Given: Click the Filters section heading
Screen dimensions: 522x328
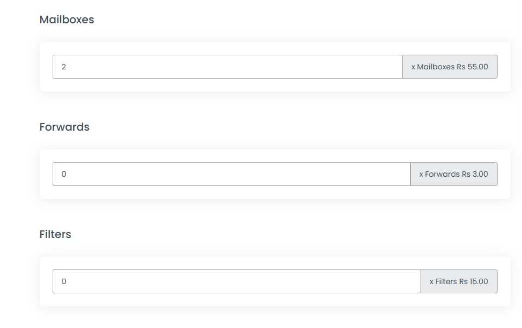Looking at the screenshot, I should point(55,234).
